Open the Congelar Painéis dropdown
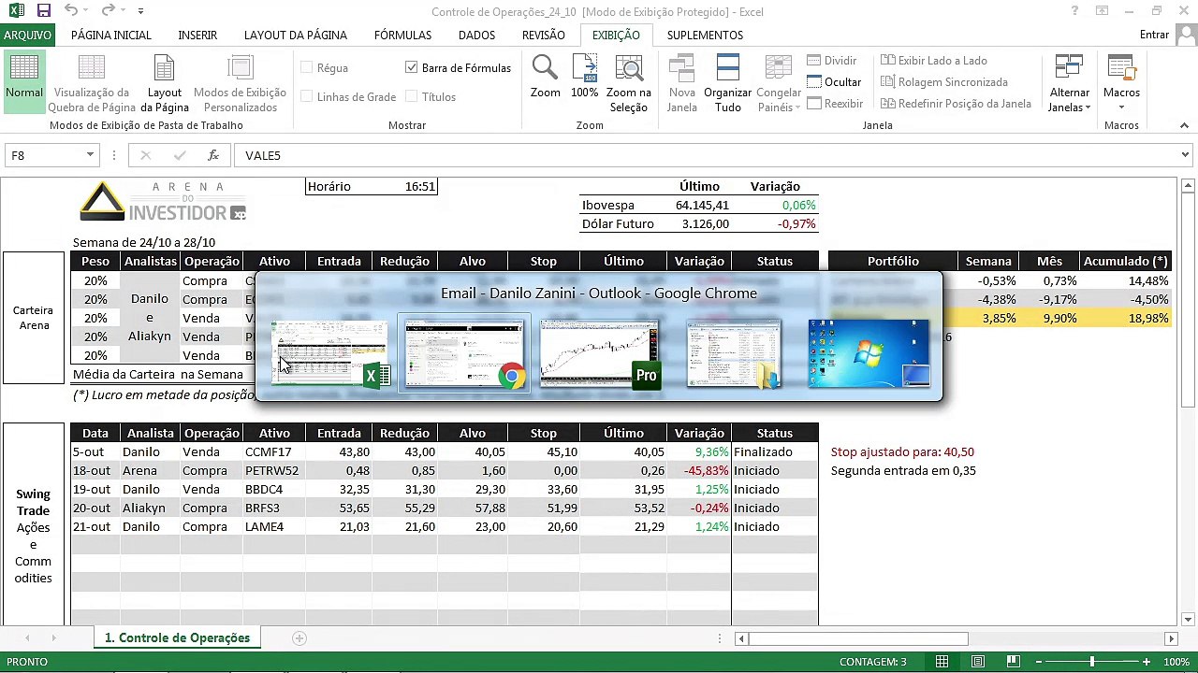This screenshot has height=673, width=1198. click(x=777, y=82)
